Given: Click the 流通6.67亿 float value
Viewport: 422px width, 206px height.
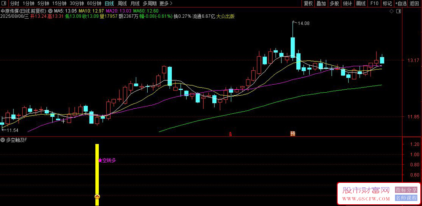Looking at the screenshot, I should coord(204,16).
